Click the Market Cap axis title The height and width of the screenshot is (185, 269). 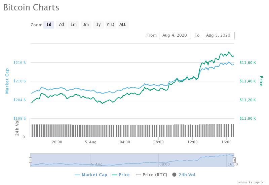pos(7,81)
